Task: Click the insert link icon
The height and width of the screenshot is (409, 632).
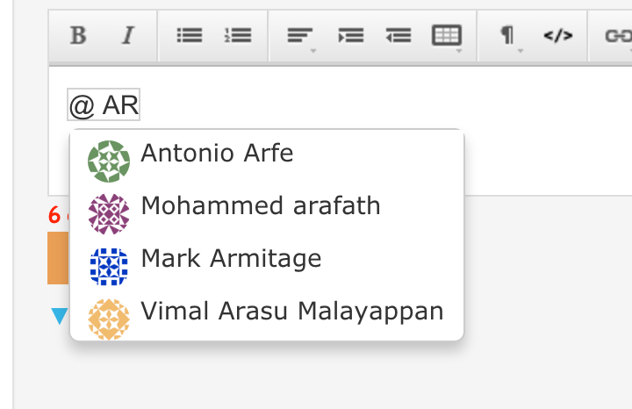Action: (614, 36)
